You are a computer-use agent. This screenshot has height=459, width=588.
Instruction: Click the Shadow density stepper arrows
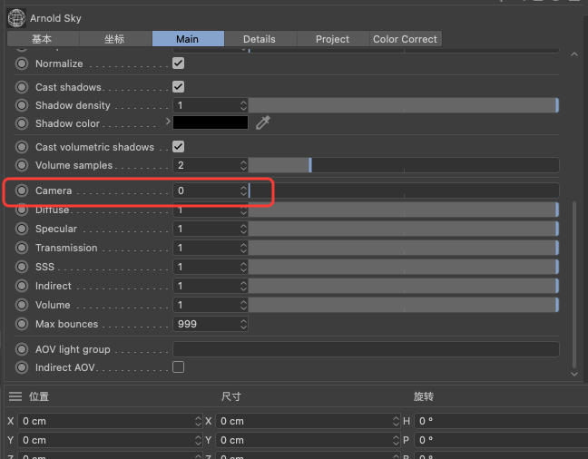tap(244, 105)
